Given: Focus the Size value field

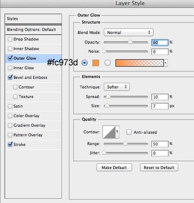Looking at the screenshot, I should coord(160,106).
